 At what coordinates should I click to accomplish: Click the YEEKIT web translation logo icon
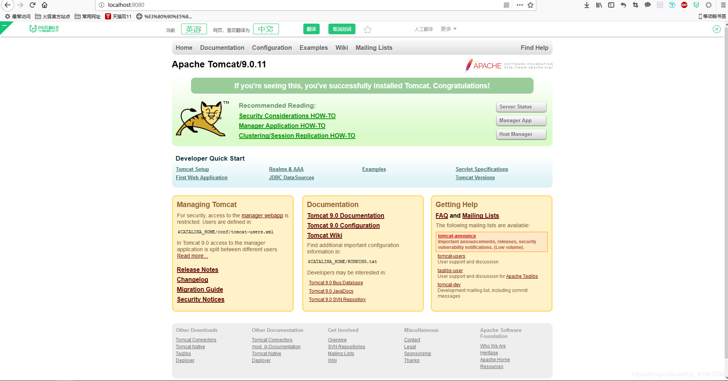point(44,28)
